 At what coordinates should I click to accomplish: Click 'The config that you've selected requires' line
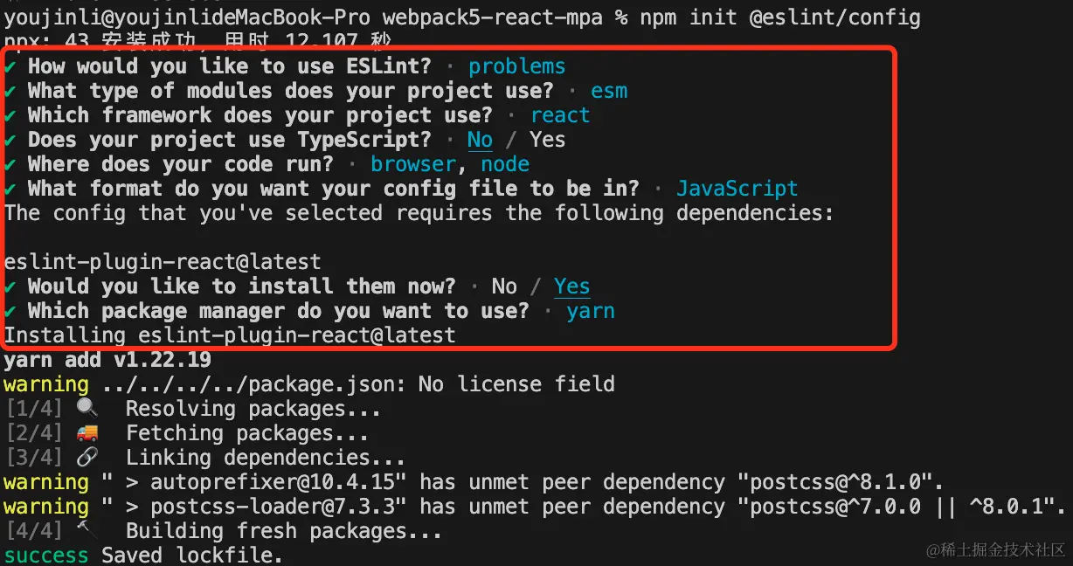(419, 213)
